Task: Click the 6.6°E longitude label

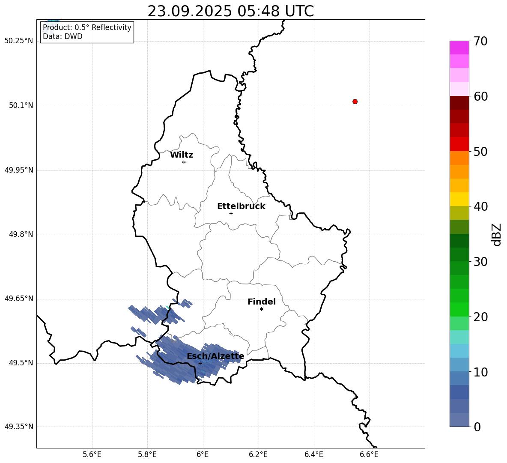Action: pyautogui.click(x=369, y=454)
